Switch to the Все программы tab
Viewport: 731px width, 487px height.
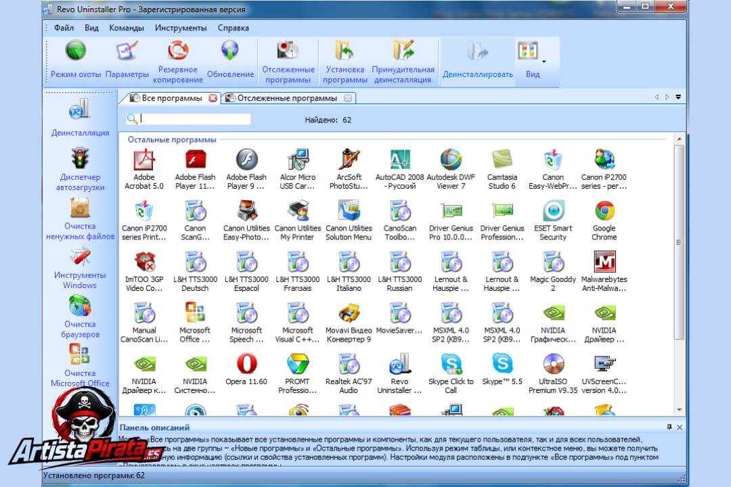pos(171,98)
